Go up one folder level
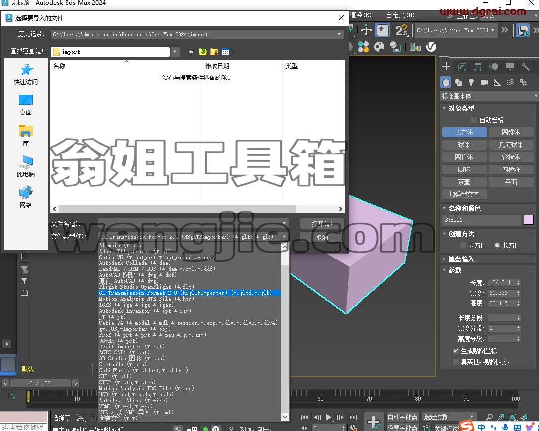 [x=202, y=52]
